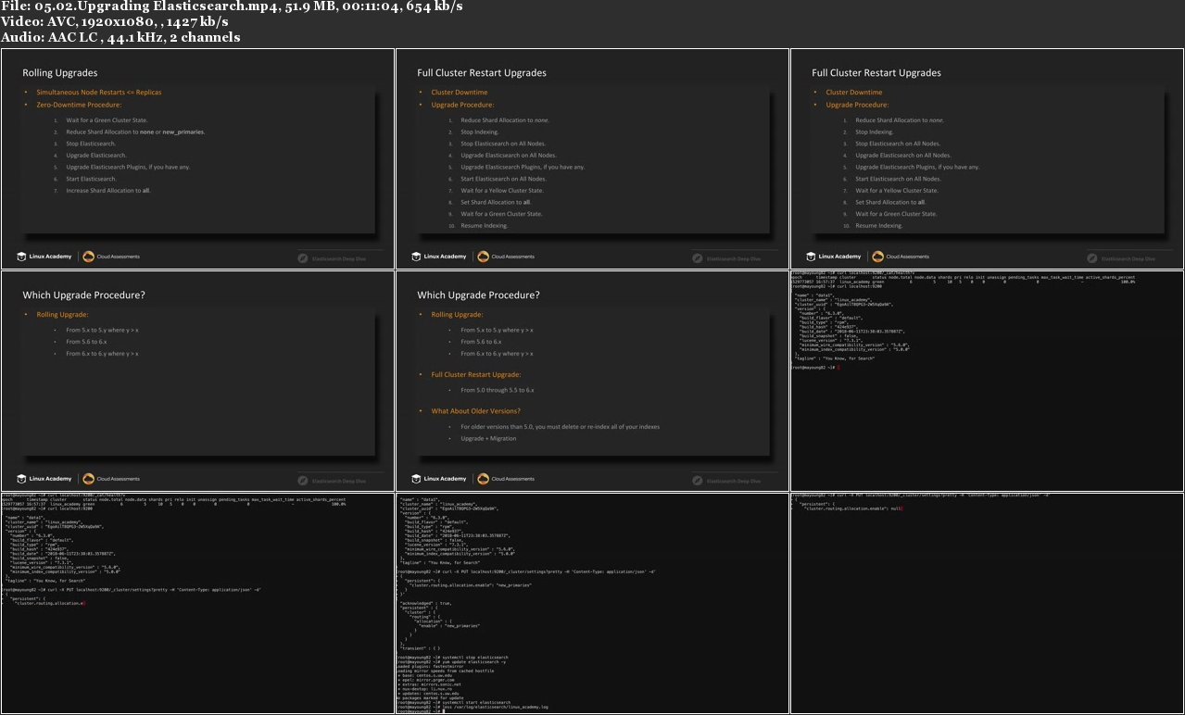Click Linux Academy logo on the Older Versions slide

441,479
